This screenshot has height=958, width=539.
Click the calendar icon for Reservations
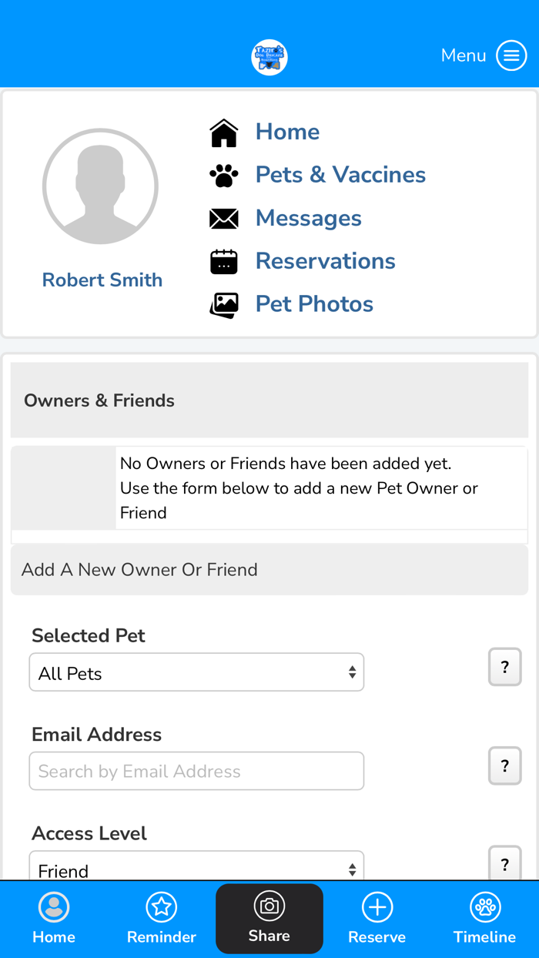tap(224, 262)
